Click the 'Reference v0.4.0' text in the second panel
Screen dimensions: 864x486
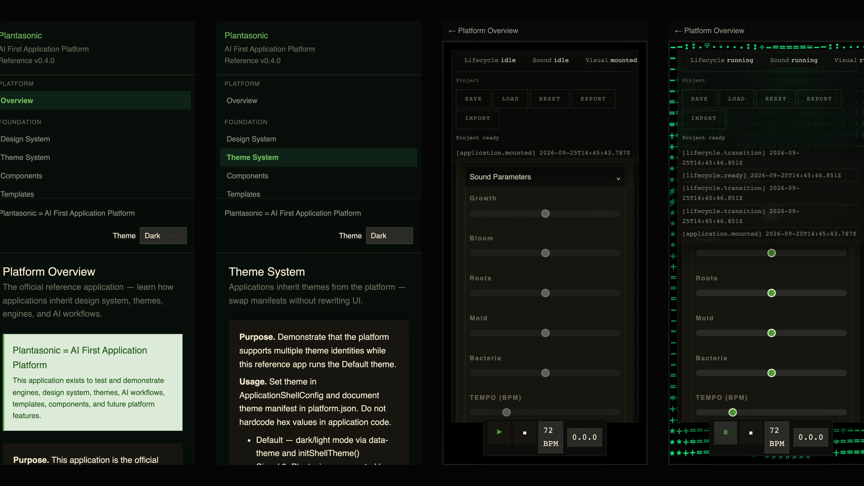[x=252, y=61]
